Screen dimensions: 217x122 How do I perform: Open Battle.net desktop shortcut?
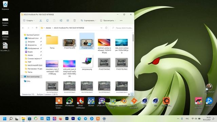pyautogui.click(x=209, y=102)
